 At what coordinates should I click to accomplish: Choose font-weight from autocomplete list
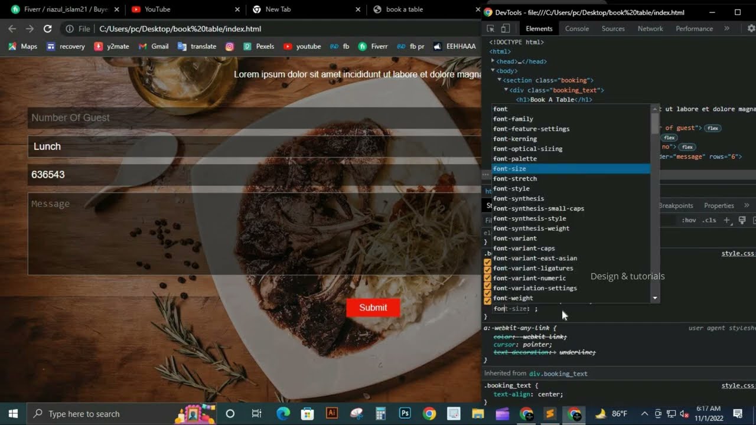[x=571, y=298]
